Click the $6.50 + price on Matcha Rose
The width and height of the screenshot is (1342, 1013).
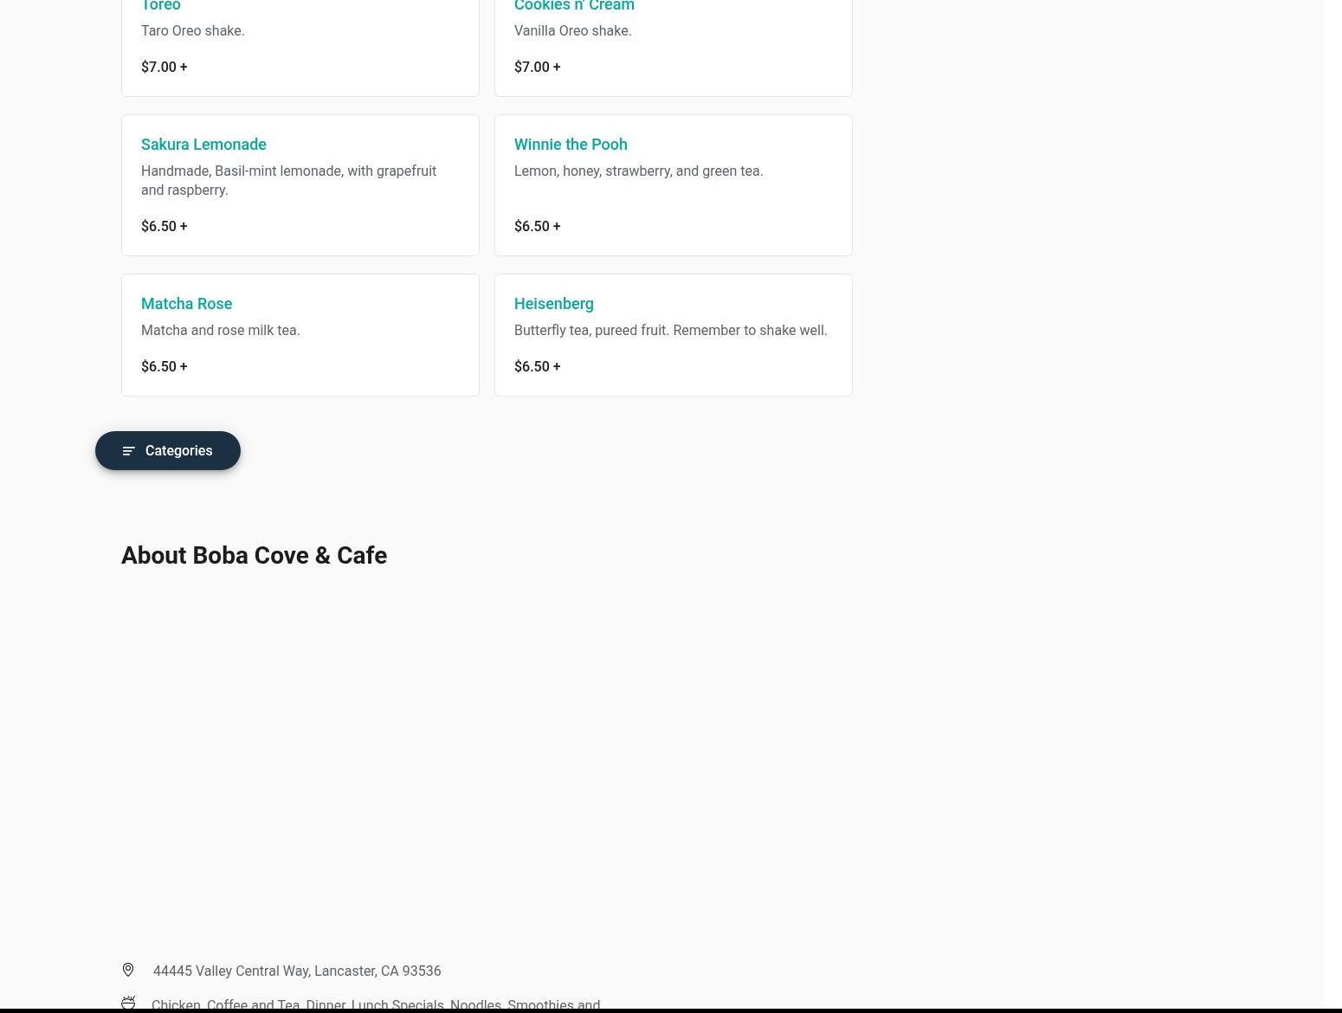[x=165, y=366]
